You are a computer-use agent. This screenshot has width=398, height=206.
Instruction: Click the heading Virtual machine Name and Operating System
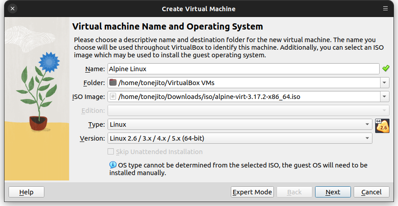coord(168,26)
